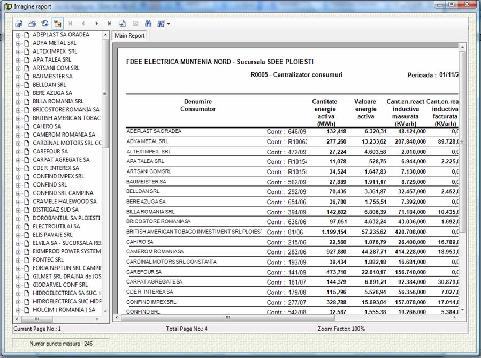Click the report vertical scrollbar down arrow
This screenshot has height=358, width=481.
point(462,310)
